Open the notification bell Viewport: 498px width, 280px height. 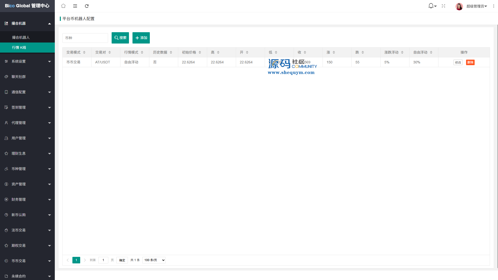pyautogui.click(x=431, y=6)
